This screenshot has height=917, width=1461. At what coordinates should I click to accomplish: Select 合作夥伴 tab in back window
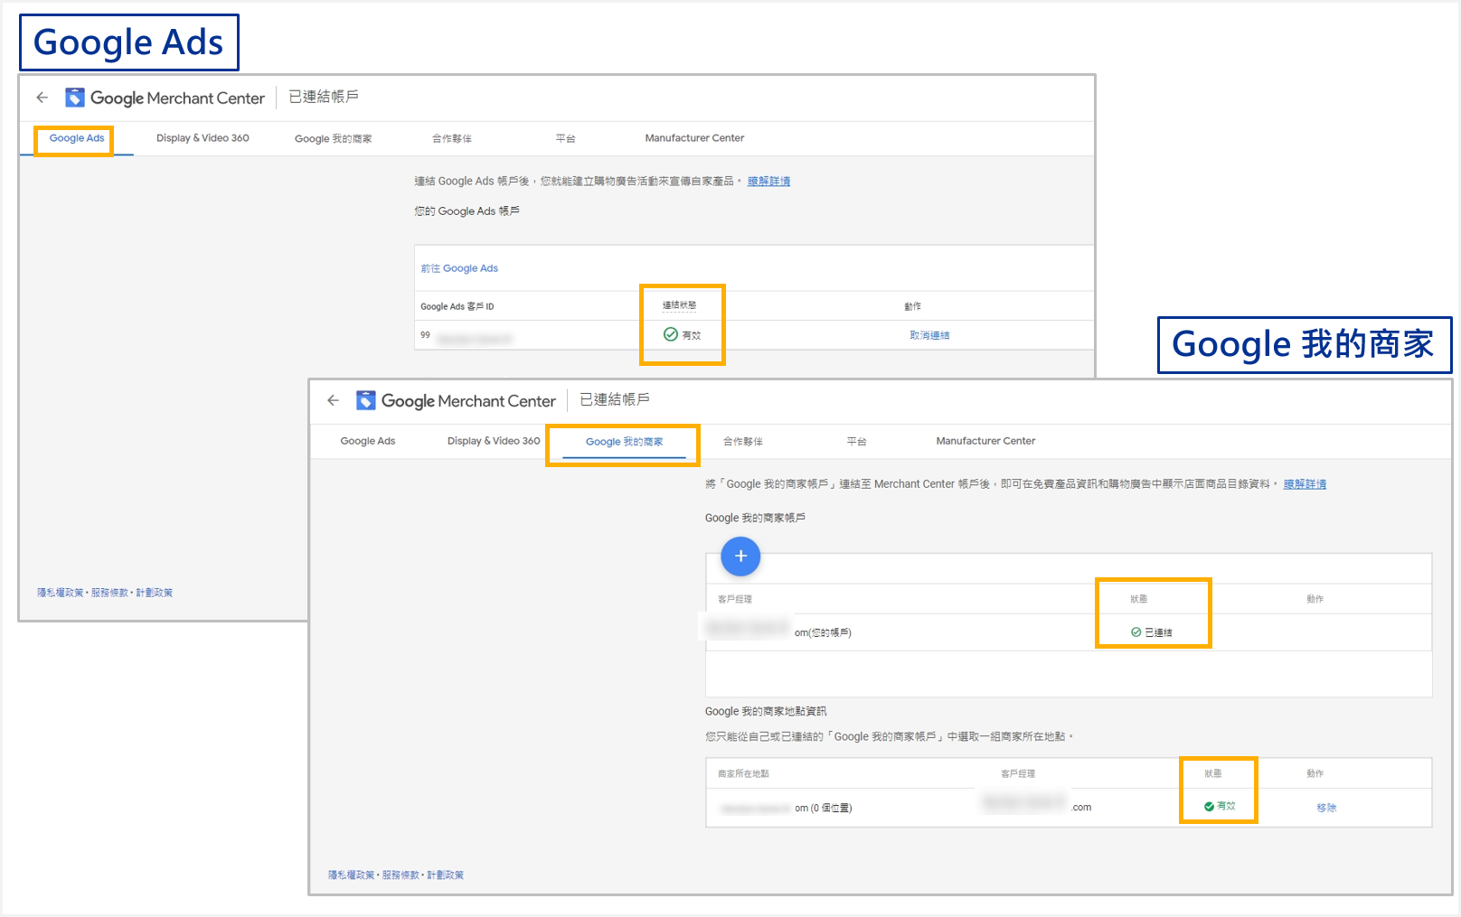[452, 139]
